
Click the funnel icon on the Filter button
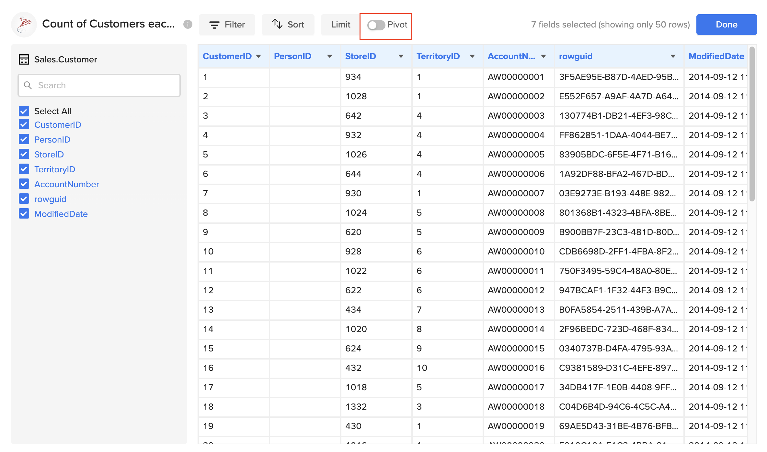click(x=214, y=25)
